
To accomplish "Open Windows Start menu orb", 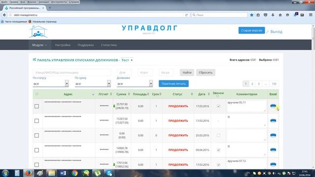I will pyautogui.click(x=5, y=173).
